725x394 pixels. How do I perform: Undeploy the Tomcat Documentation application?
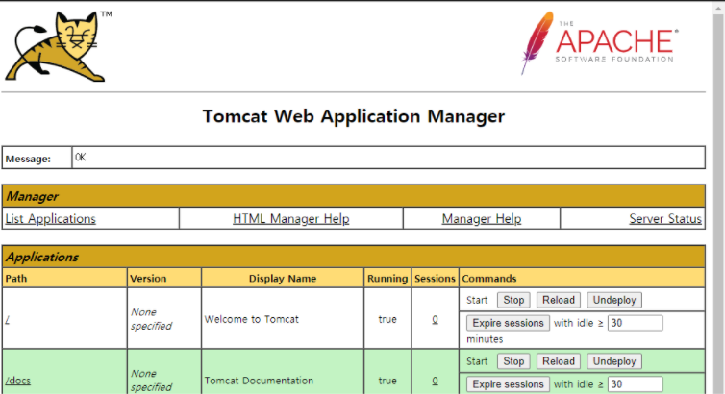pyautogui.click(x=614, y=361)
